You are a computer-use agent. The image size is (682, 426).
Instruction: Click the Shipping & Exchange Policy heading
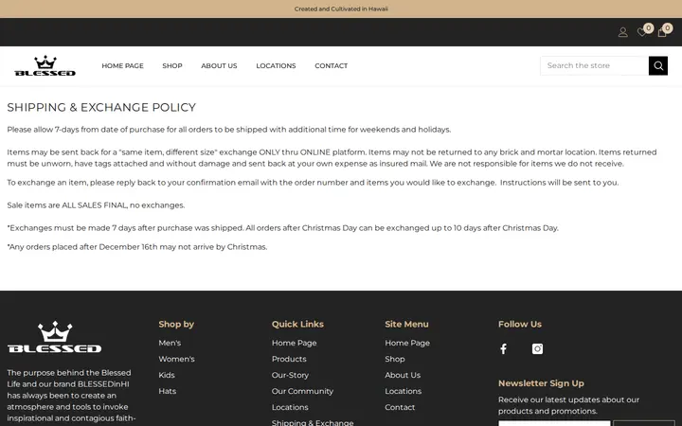click(101, 107)
